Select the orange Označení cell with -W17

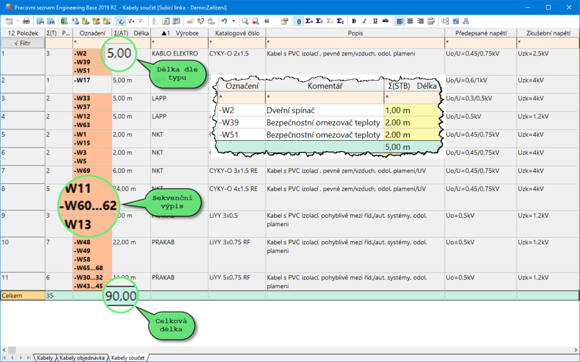pos(92,80)
